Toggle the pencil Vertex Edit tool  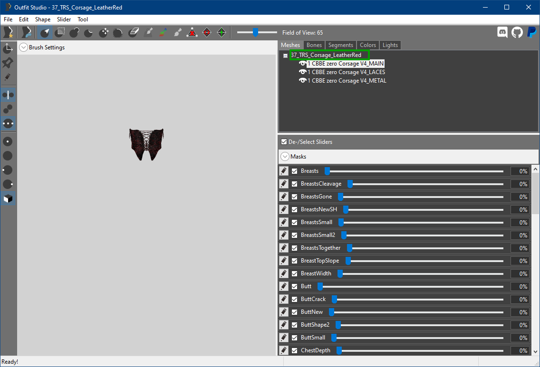coord(8,77)
